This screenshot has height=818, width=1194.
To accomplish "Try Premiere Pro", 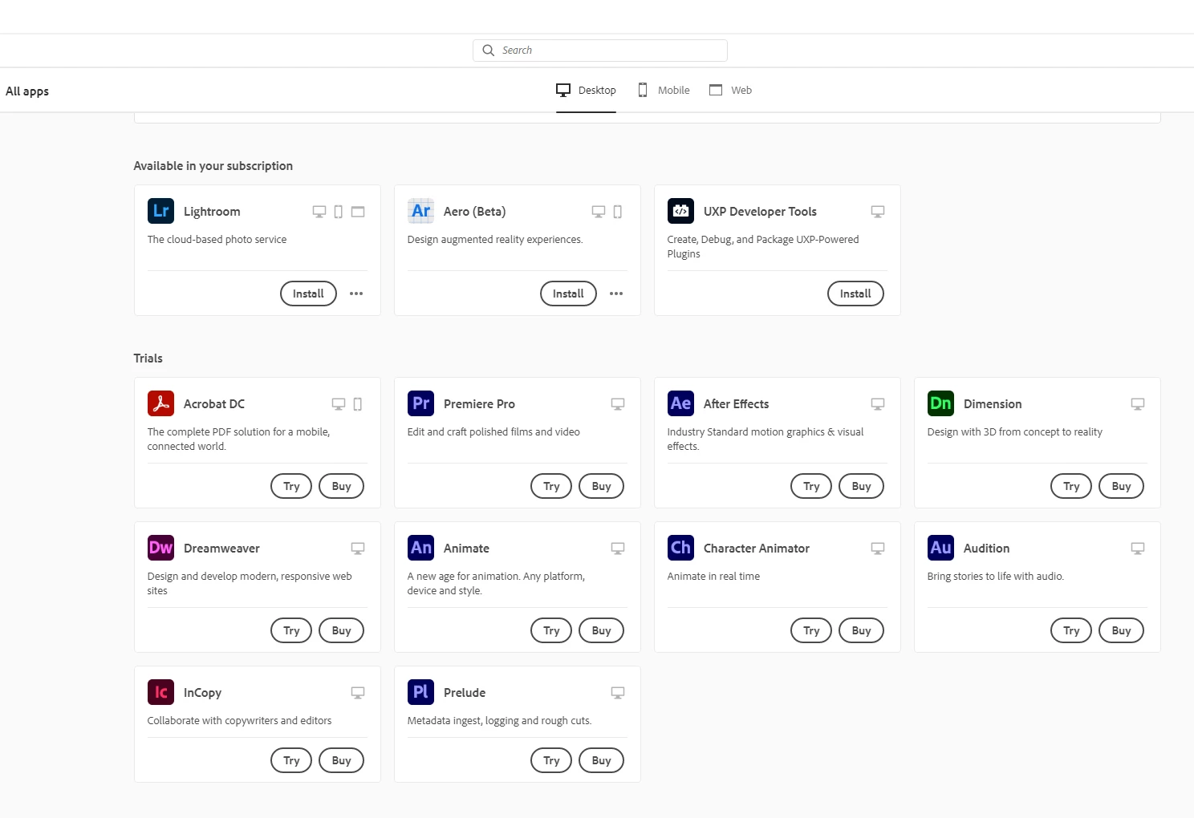I will point(551,486).
